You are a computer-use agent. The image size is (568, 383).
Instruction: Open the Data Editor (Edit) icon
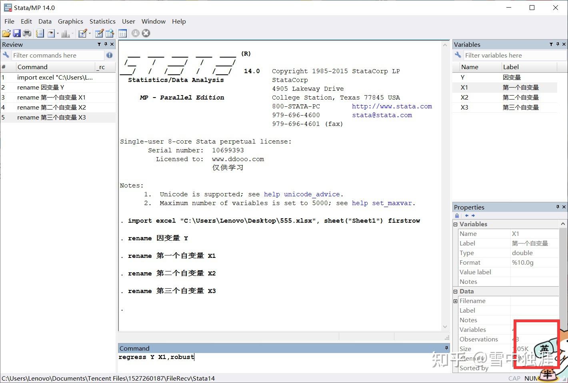point(100,34)
